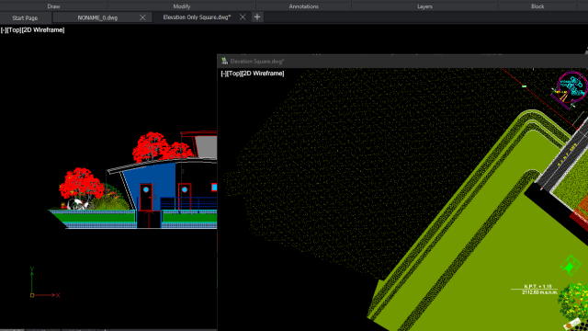The width and height of the screenshot is (588, 331).
Task: Expand the Annotations ribbon panel
Action: [303, 6]
